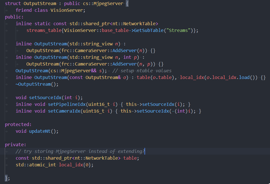Click the streams_table variable name
Screen dimensions: 270x184
click(44, 30)
